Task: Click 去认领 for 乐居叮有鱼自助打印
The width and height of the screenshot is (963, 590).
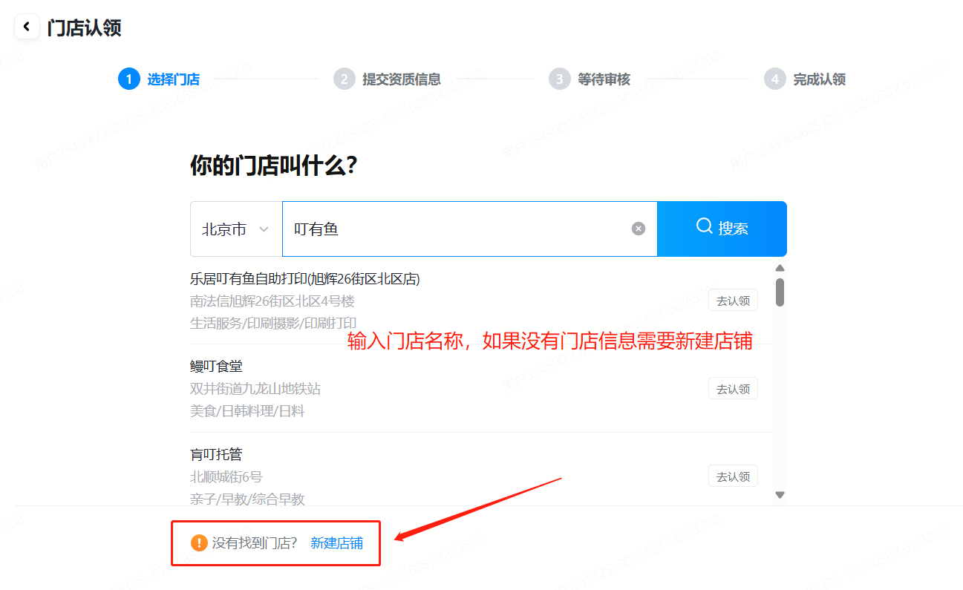Action: (732, 301)
